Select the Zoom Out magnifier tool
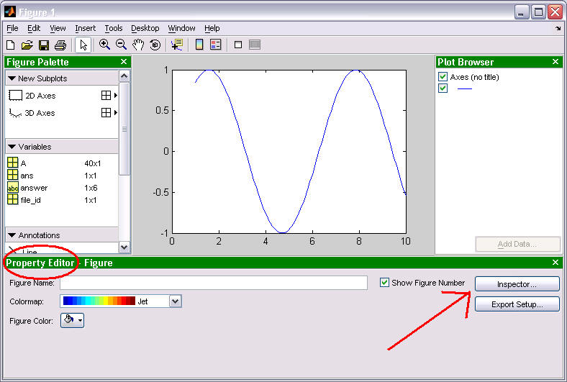The width and height of the screenshot is (567, 382). point(122,45)
